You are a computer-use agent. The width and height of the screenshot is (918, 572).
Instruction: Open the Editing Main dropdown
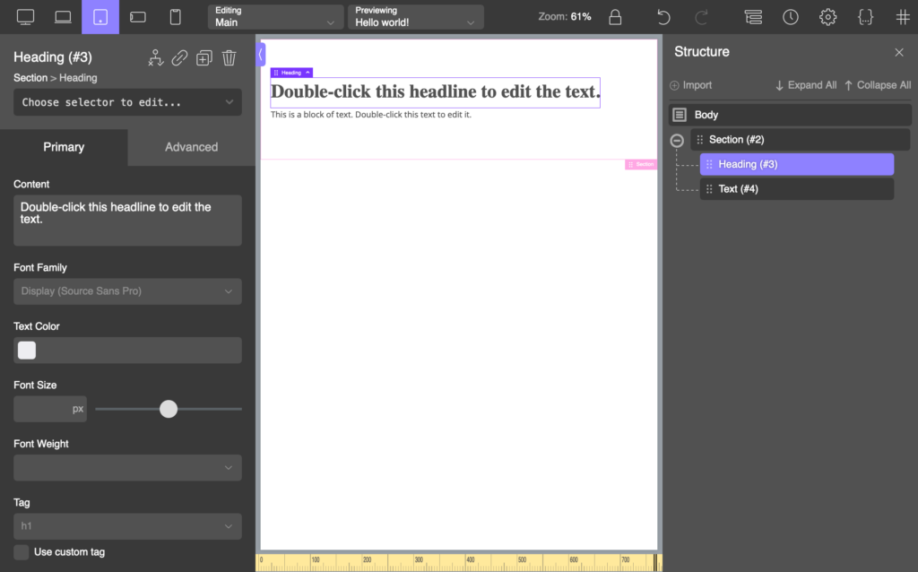click(275, 17)
